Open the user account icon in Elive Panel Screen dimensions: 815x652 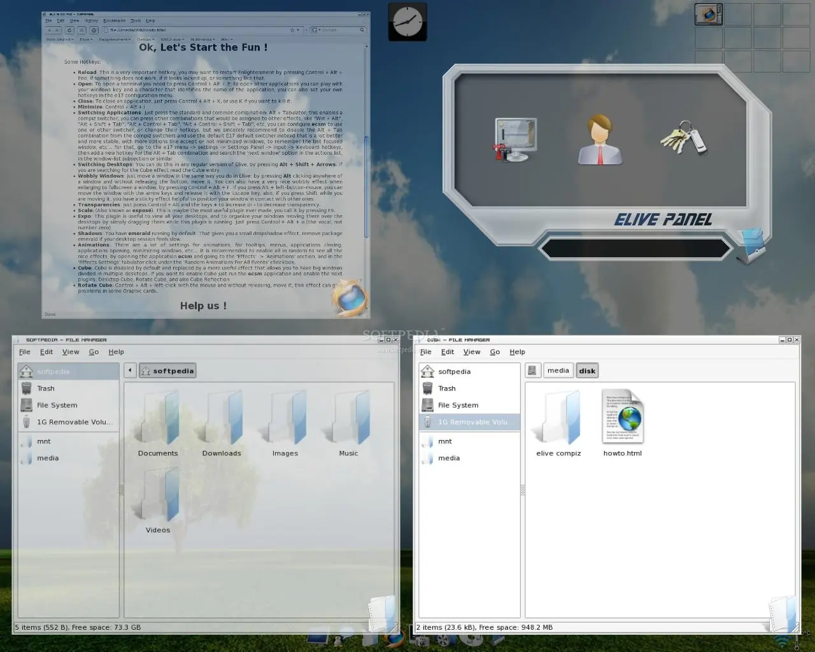[599, 139]
